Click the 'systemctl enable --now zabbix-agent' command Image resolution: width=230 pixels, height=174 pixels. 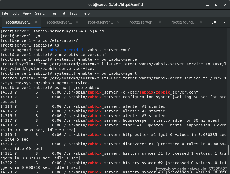[x=96, y=73]
